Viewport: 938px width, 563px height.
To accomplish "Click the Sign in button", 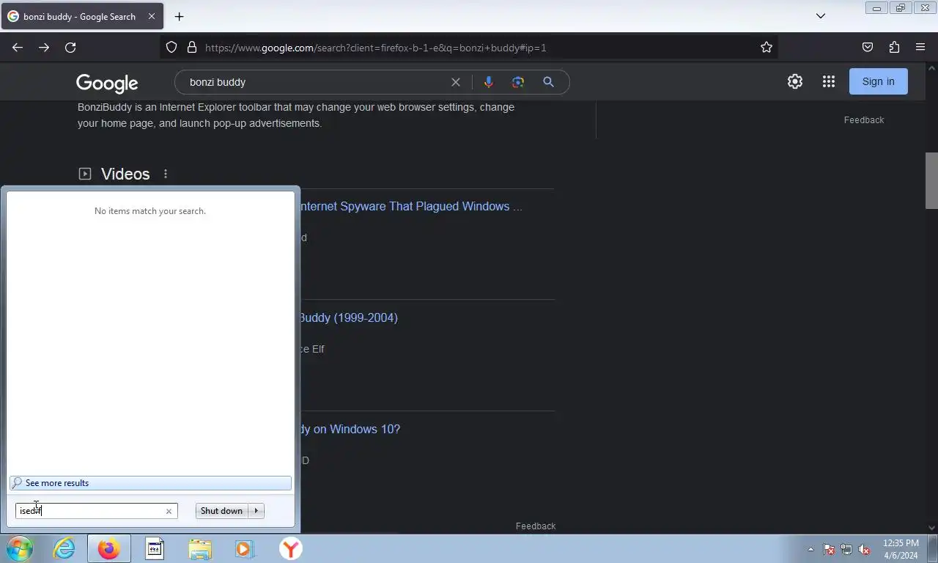I will pos(878,81).
